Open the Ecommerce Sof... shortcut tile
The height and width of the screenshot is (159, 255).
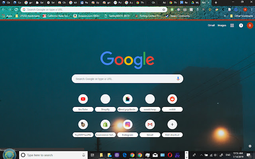105,128
